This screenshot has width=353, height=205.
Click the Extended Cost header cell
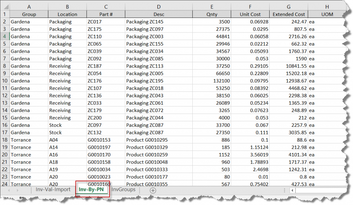point(289,14)
